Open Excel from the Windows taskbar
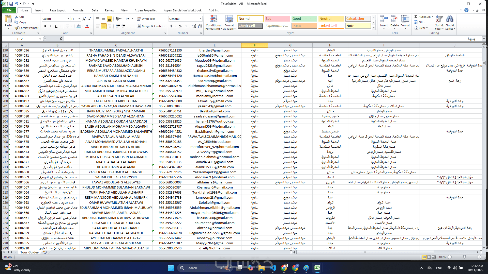 (x=317, y=268)
